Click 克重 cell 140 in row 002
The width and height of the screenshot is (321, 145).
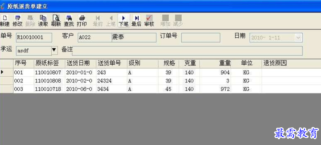point(190,81)
